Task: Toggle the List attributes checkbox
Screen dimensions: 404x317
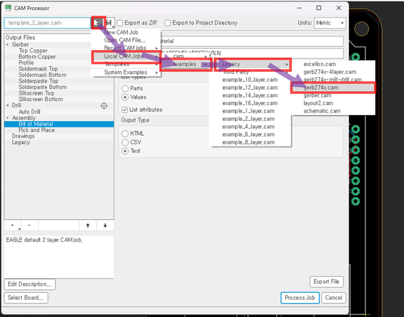Action: [x=125, y=110]
